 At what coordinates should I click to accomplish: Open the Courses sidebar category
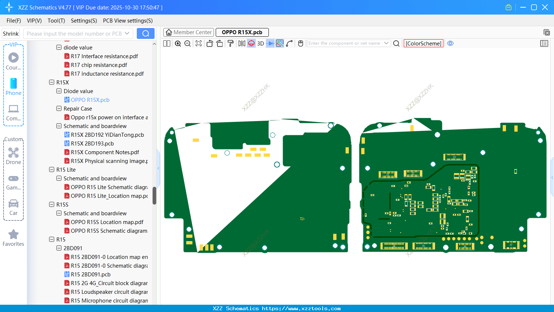point(13,61)
